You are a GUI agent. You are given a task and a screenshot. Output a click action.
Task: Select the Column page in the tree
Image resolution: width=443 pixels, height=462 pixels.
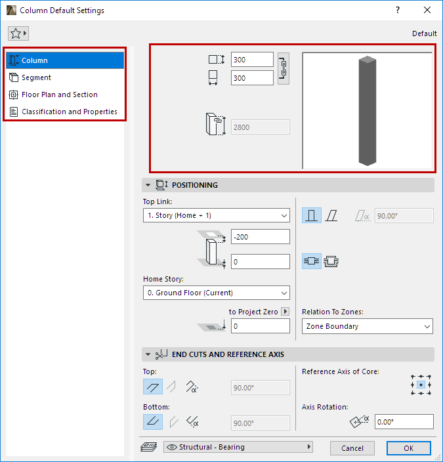[x=65, y=60]
